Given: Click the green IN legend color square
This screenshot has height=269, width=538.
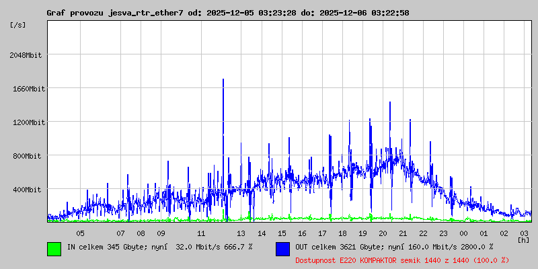Looking at the screenshot, I should (x=54, y=248).
